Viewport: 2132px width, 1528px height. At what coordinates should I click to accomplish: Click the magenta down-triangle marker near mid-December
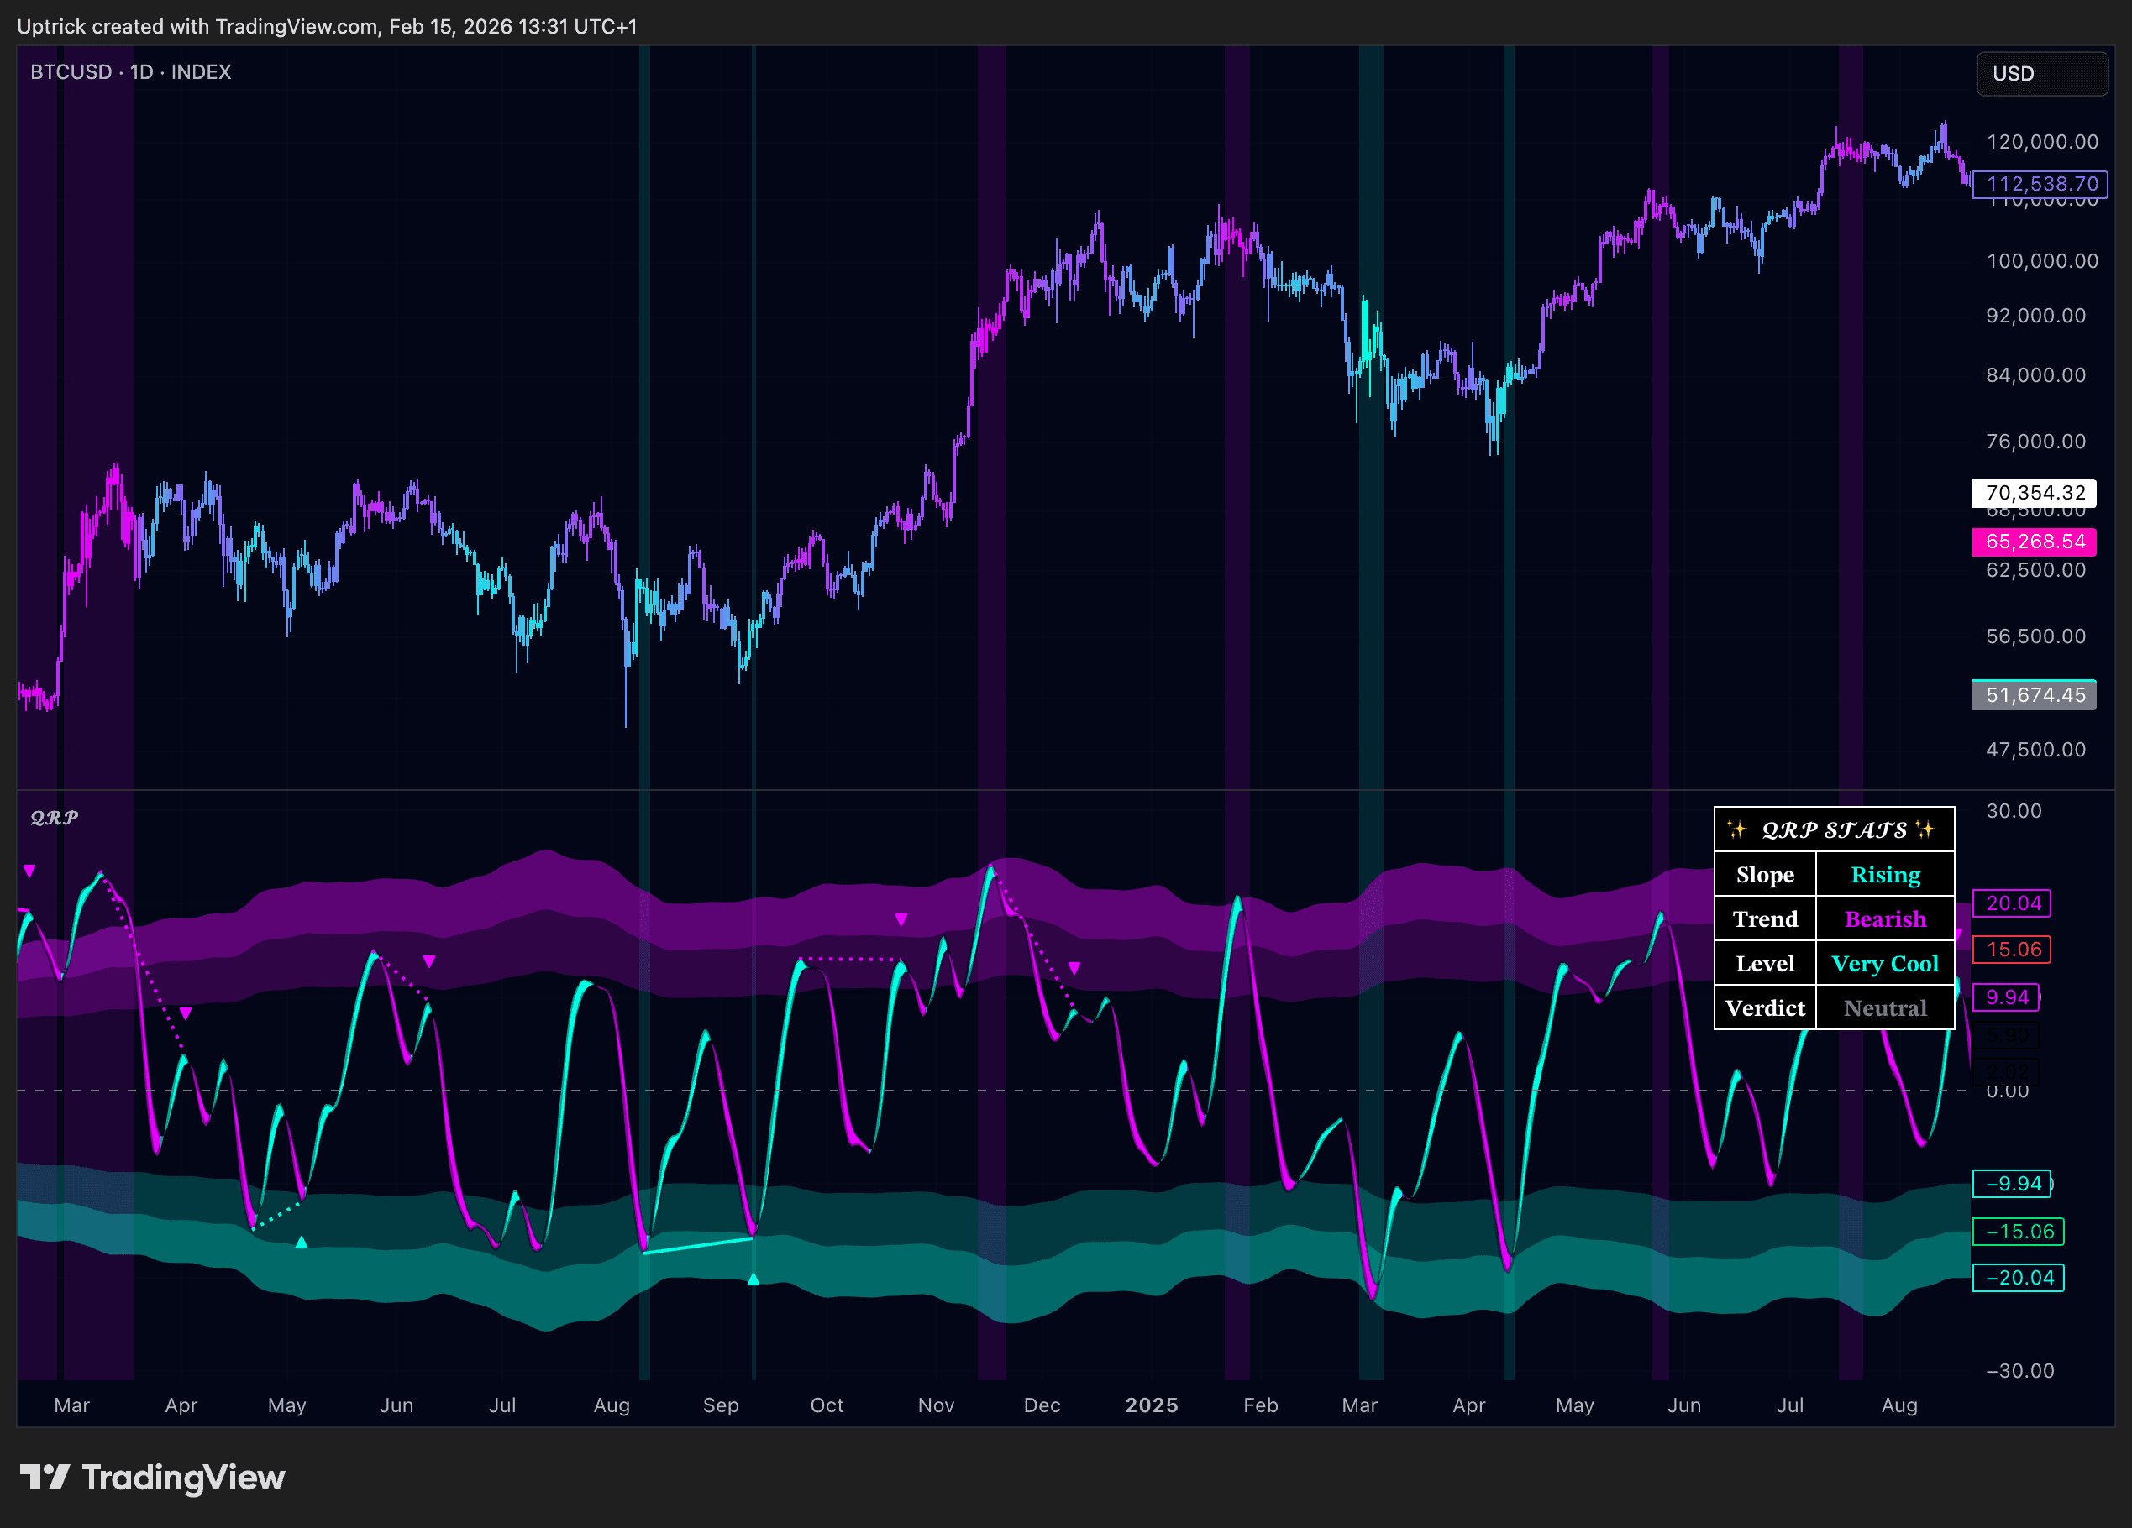click(x=1074, y=968)
